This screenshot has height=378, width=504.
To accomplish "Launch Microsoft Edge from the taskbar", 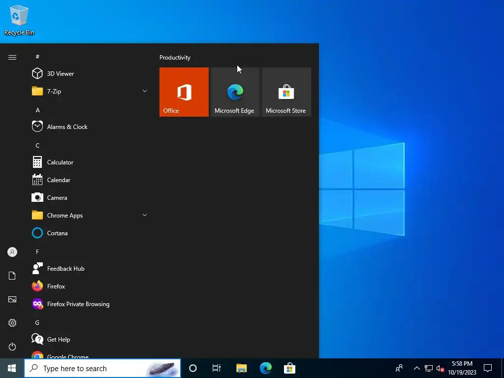I will pos(265,368).
